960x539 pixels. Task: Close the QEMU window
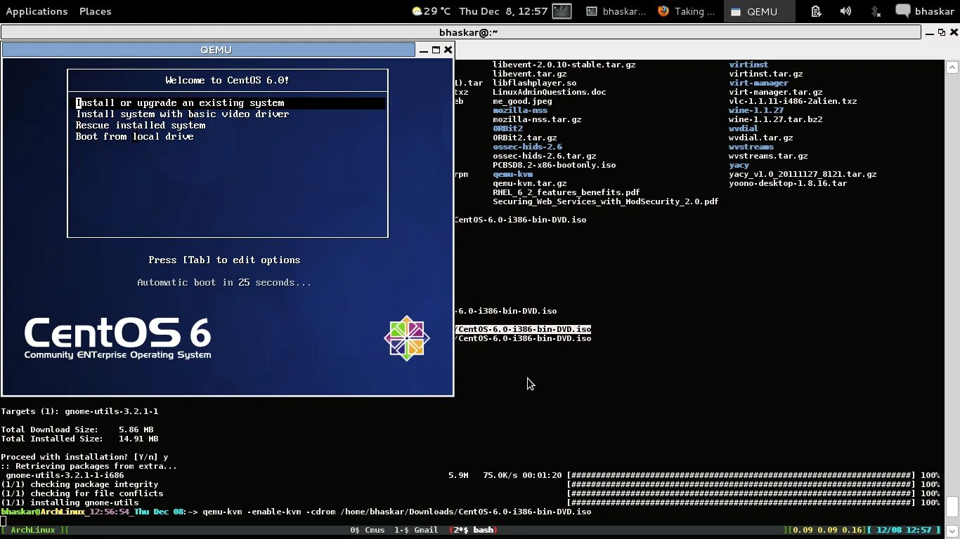pyautogui.click(x=448, y=50)
